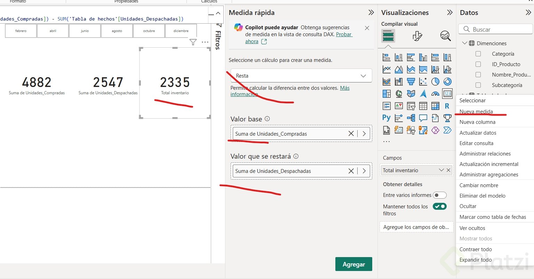Open the Analytics magnifier tab
This screenshot has width=534, height=279.
pyautogui.click(x=445, y=36)
